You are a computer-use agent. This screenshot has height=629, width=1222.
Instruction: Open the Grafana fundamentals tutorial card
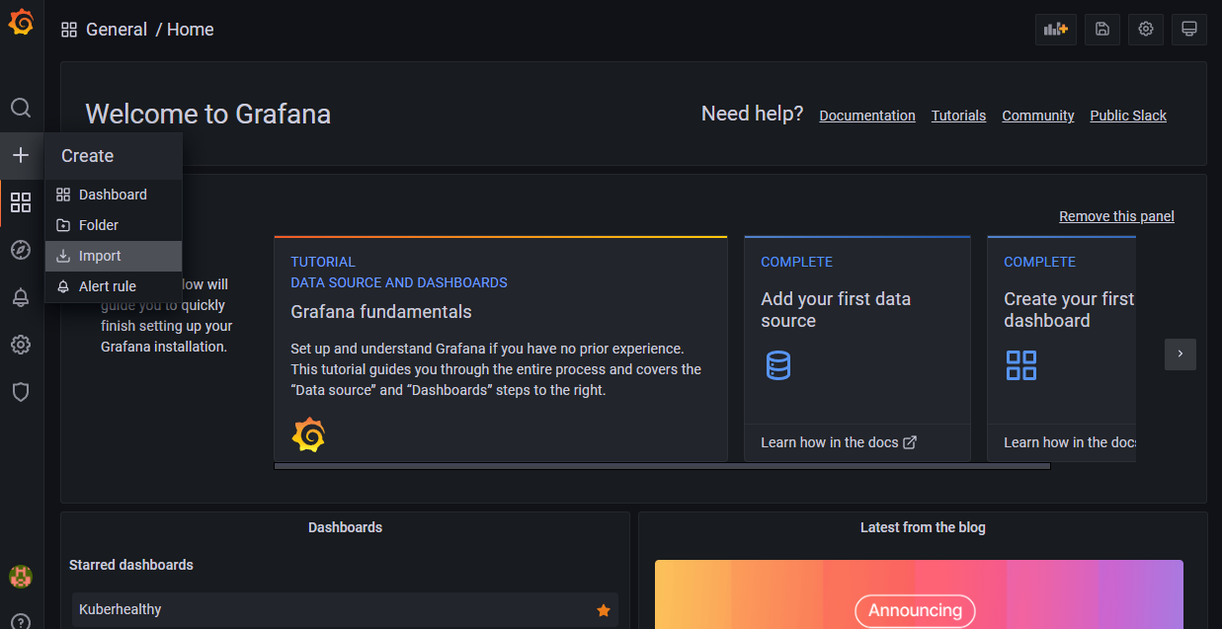coord(501,349)
